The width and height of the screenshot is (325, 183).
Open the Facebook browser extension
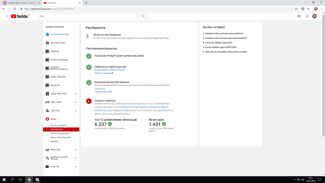(303, 9)
